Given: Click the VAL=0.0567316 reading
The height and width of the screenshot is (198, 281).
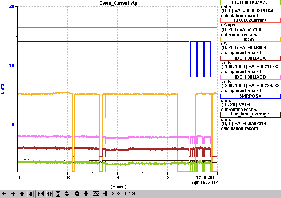Looking at the screenshot, I should (250, 124).
